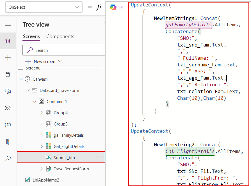Open the Advanced tools icon in sidebar
251x186 pixels.
pos(8,142)
